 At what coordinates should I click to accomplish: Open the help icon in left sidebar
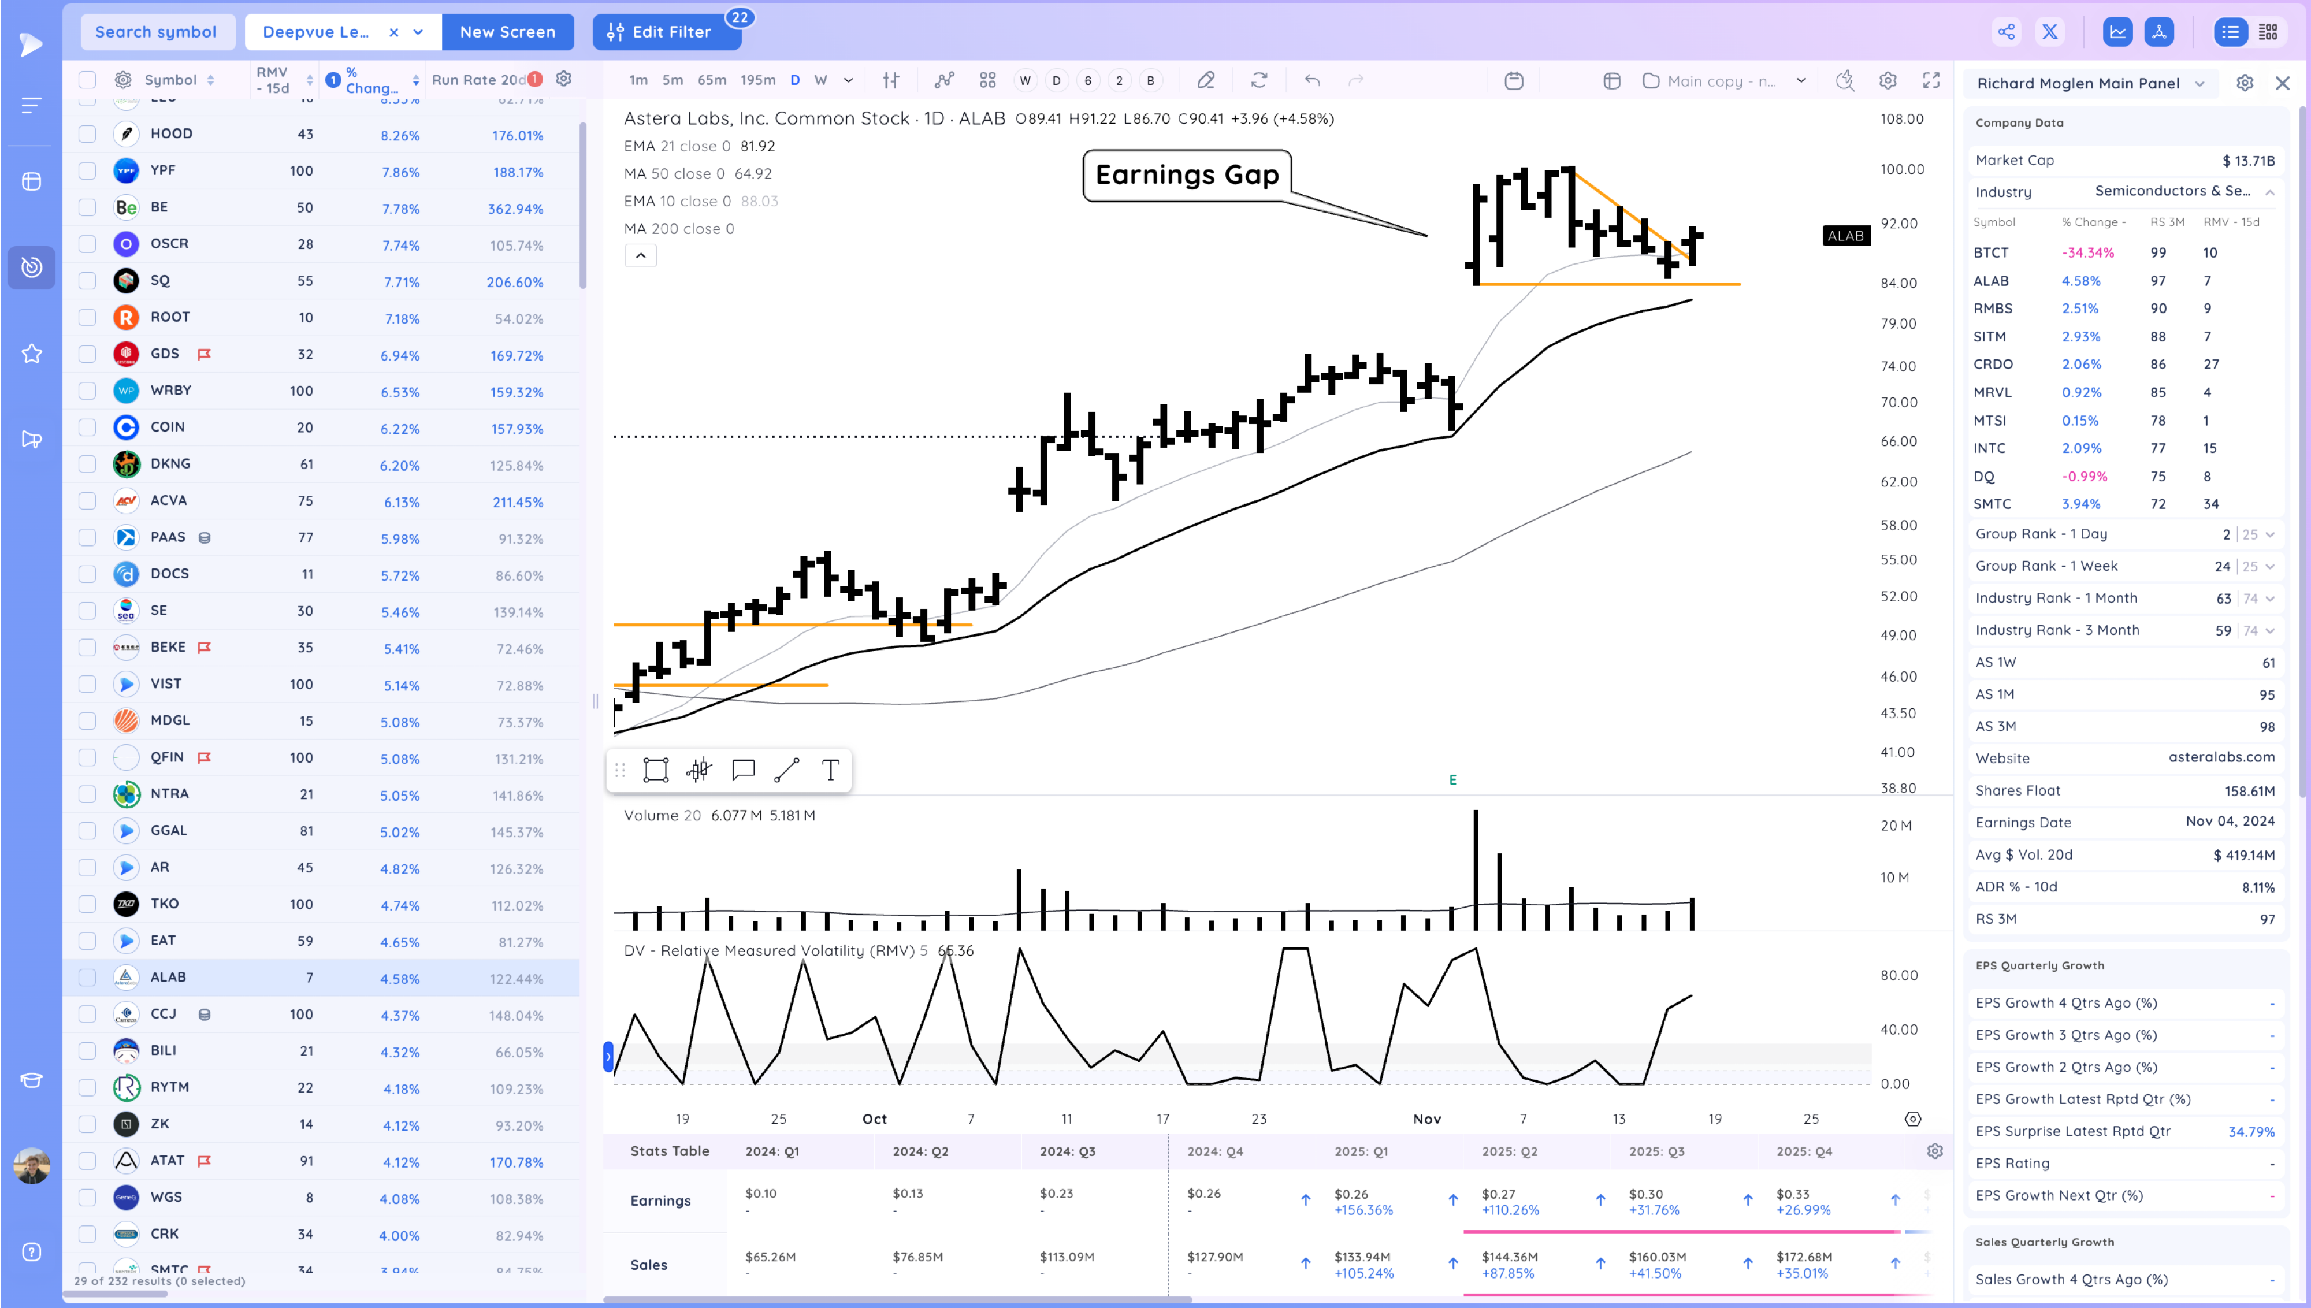click(31, 1253)
